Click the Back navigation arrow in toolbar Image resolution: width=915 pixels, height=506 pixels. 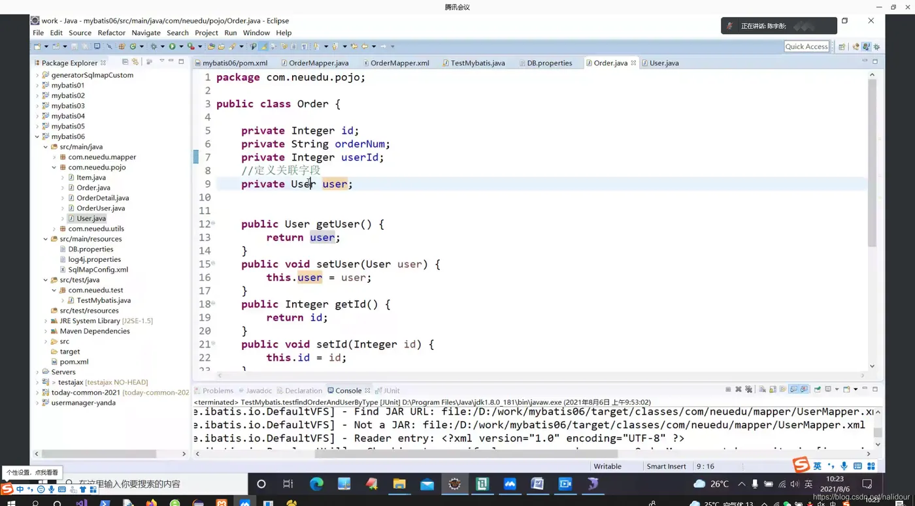364,46
